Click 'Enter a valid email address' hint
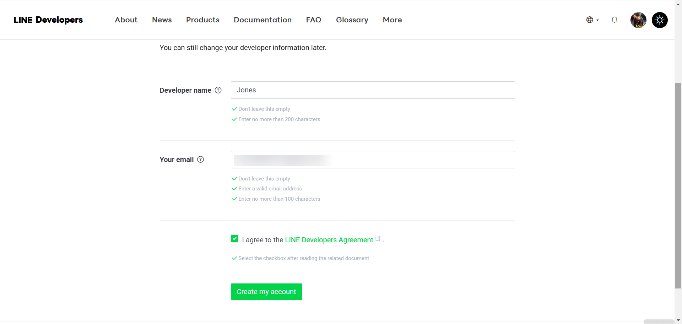The width and height of the screenshot is (682, 324). (270, 189)
